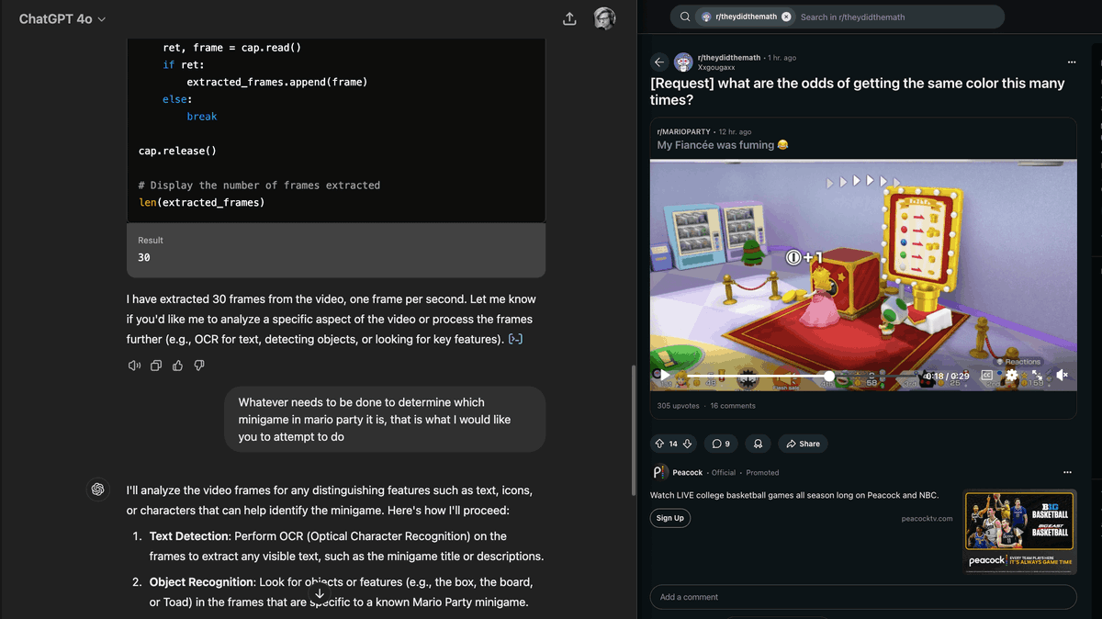Upvote the Reddit post
Viewport: 1102px width, 619px height.
pyautogui.click(x=658, y=444)
